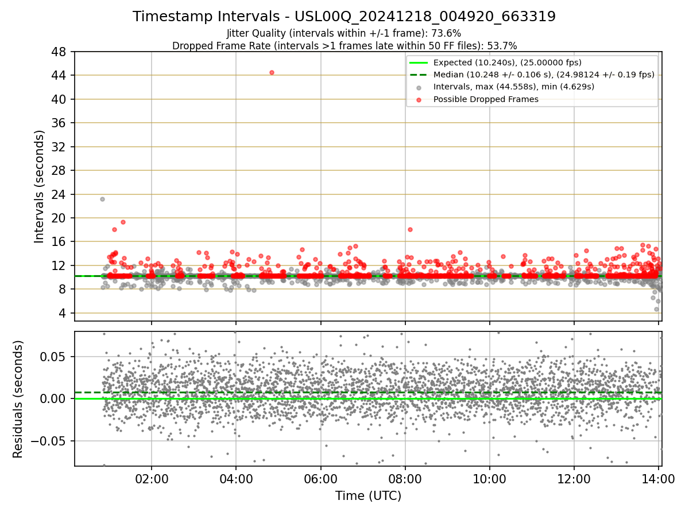Click the red outlier point near 44 seconds

coord(272,72)
